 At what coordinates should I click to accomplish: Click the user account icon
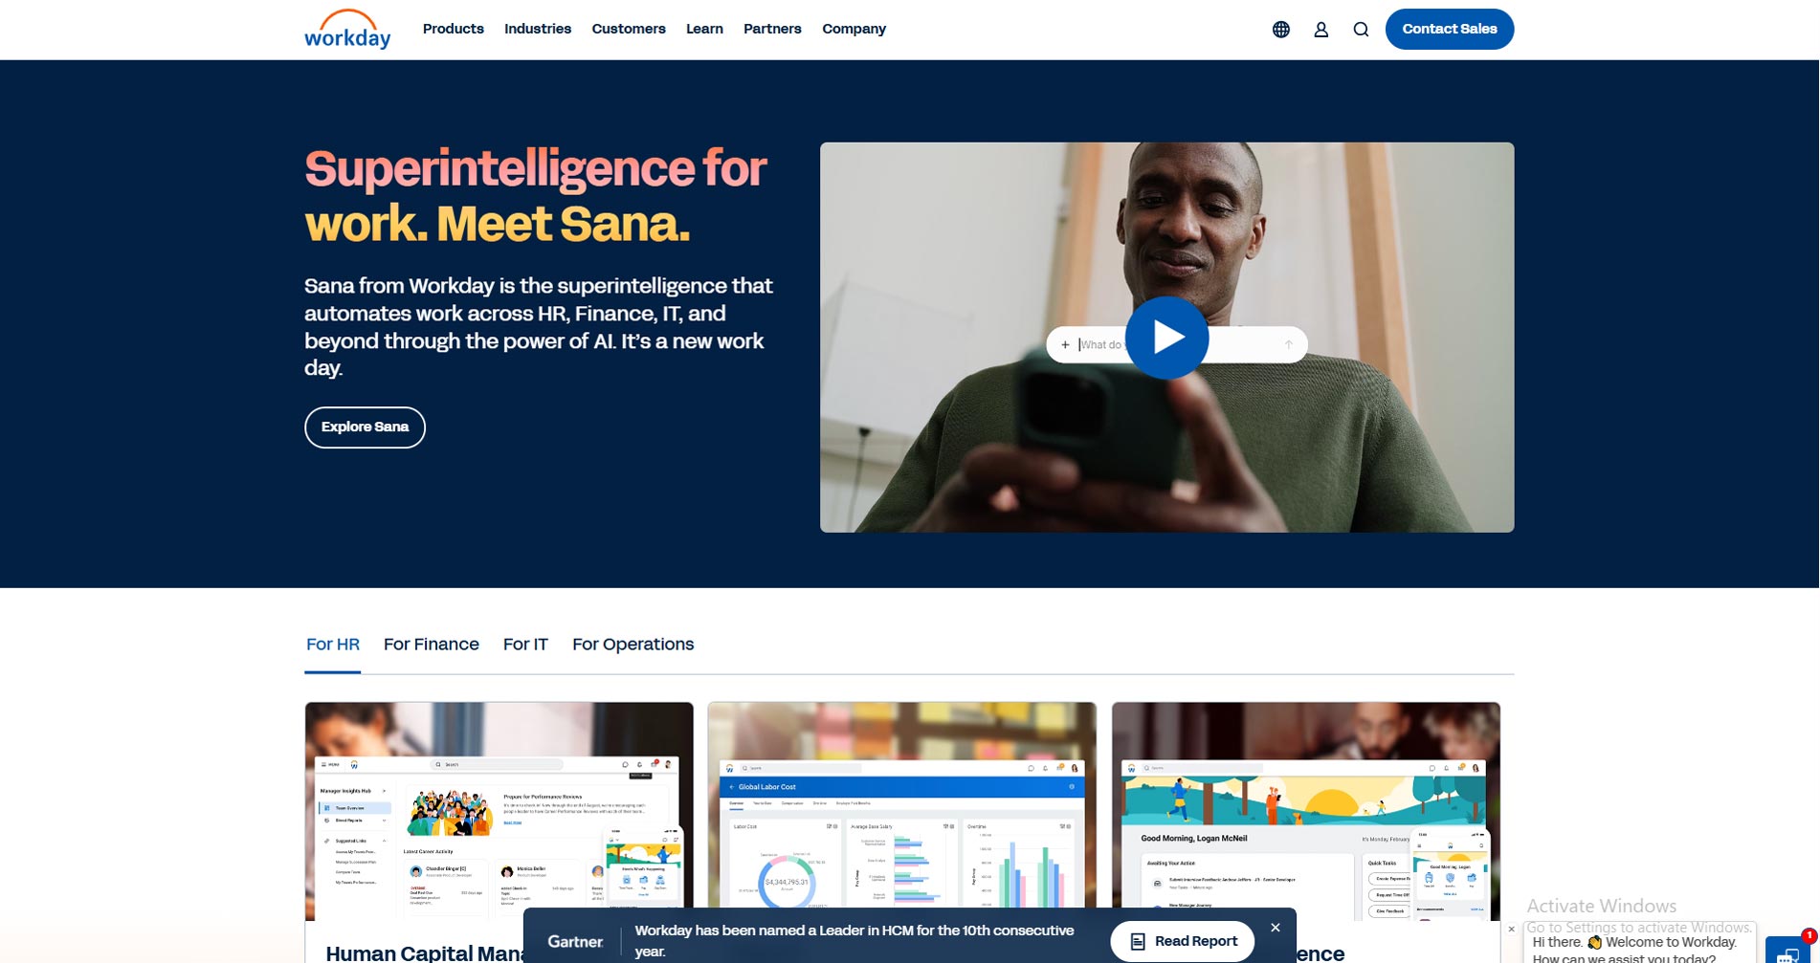point(1321,30)
